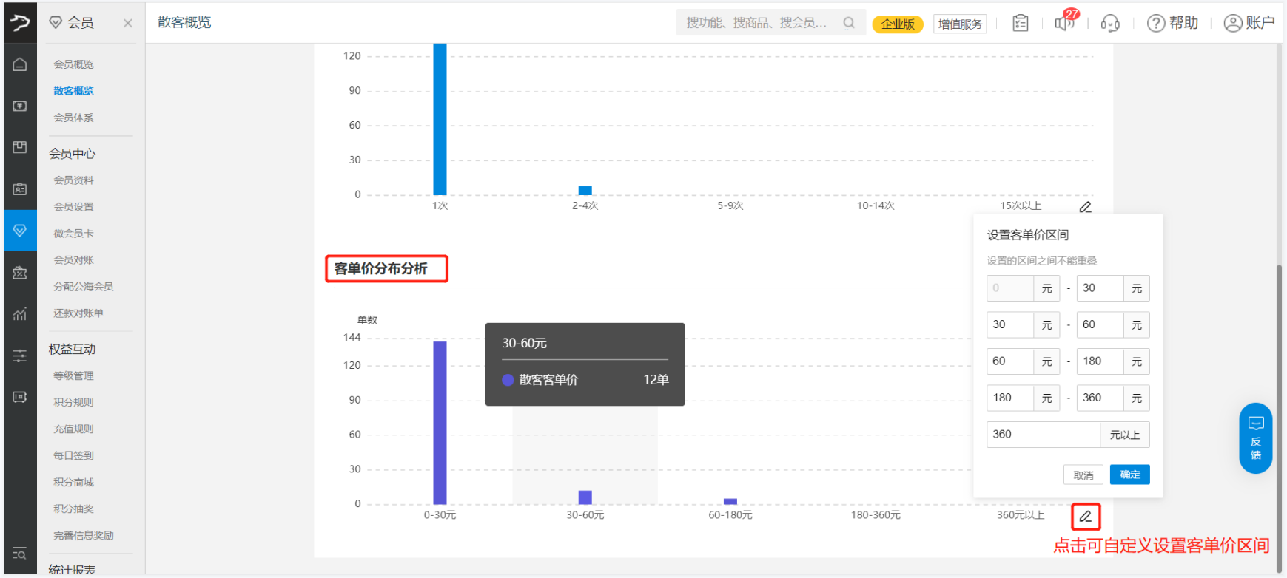Viewport: 1287px width, 578px height.
Task: Confirm range settings with 确定 button
Action: 1129,475
